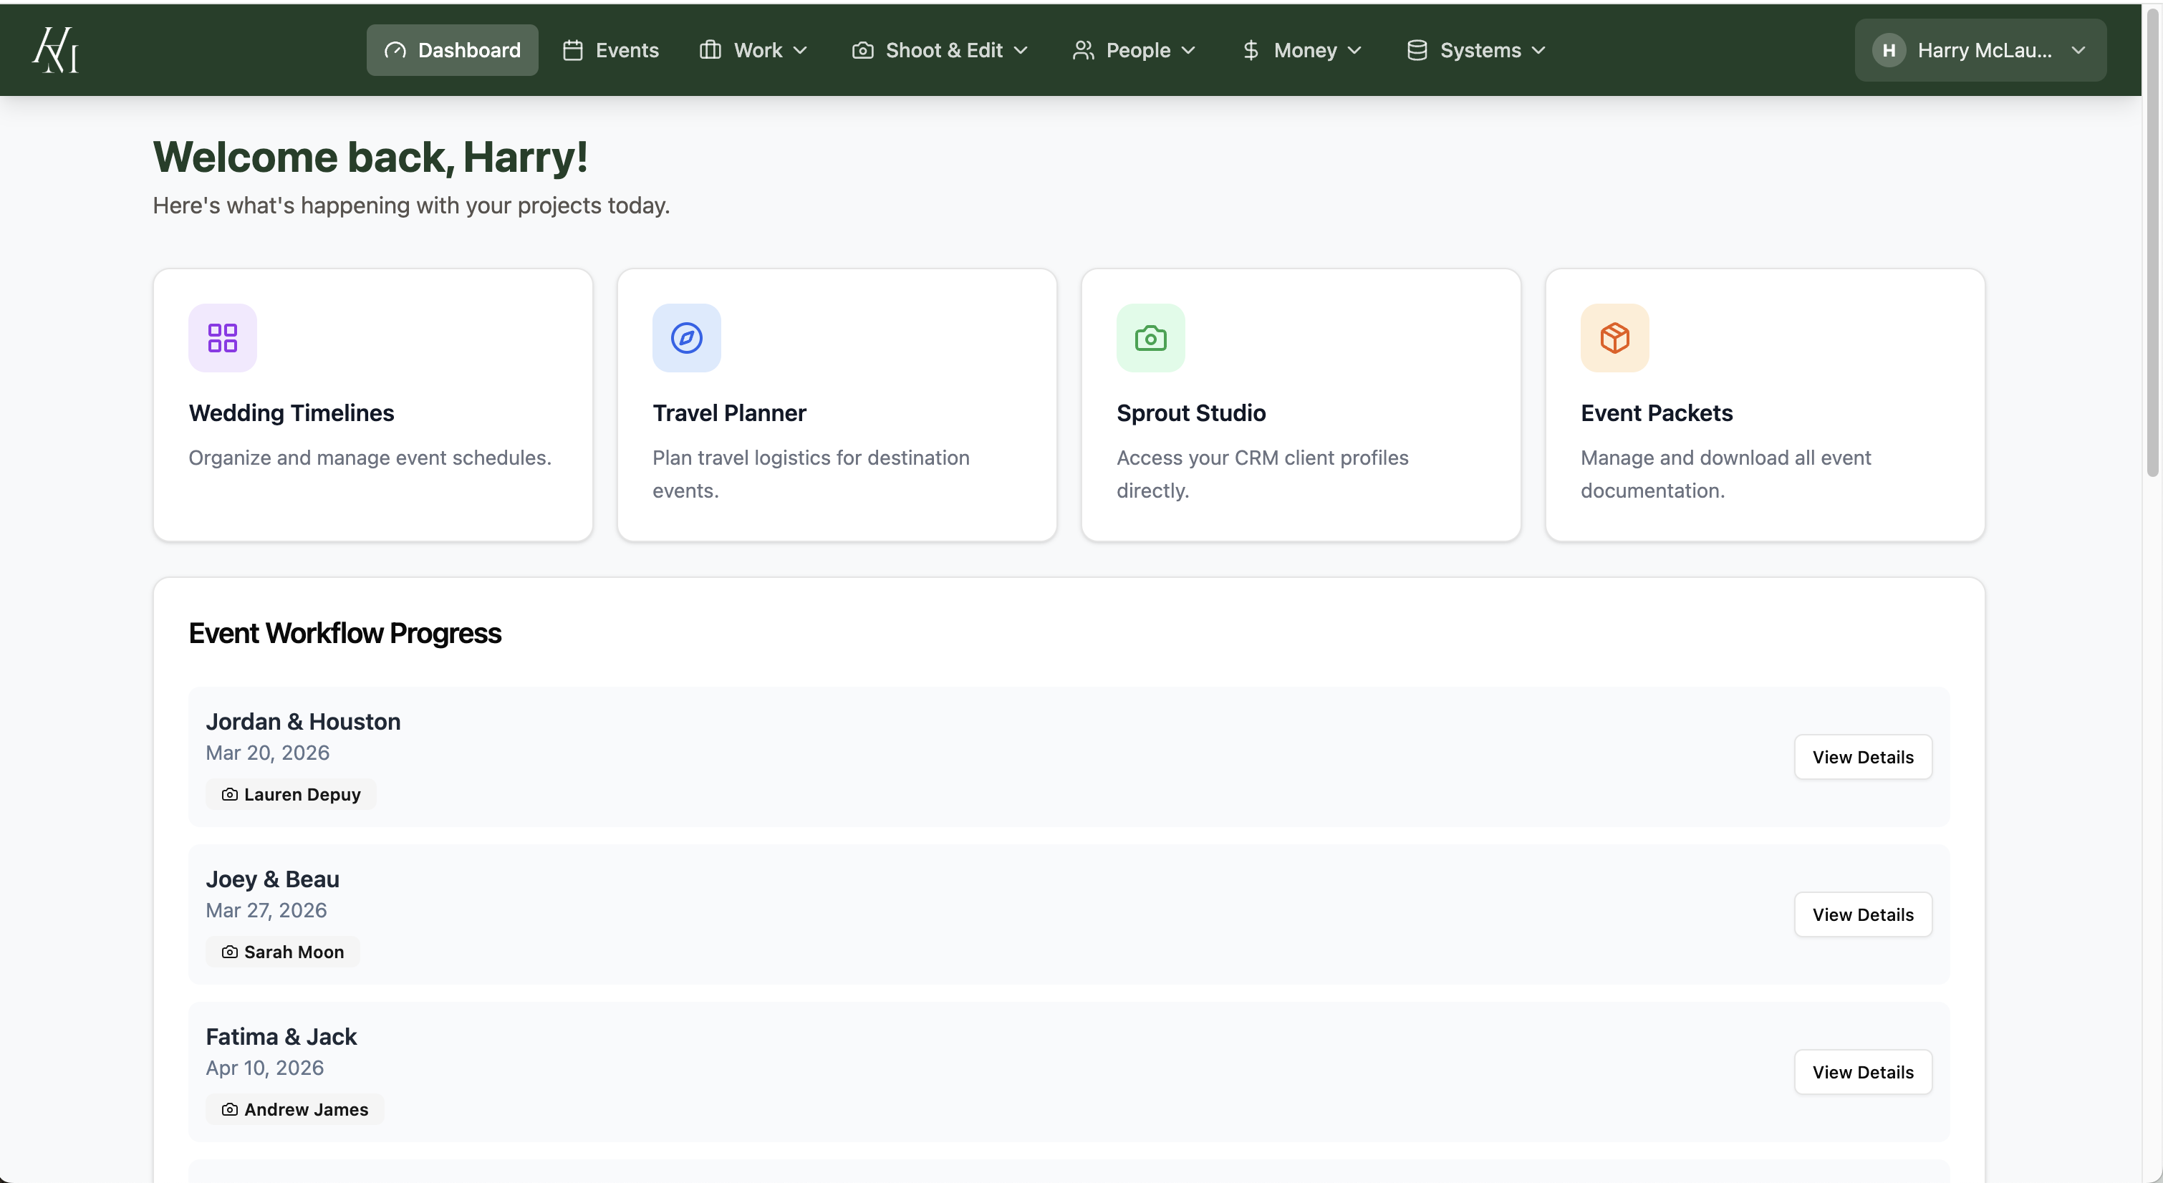
Task: Click 'Manage and download all event documentation.' text
Action: (x=1725, y=474)
